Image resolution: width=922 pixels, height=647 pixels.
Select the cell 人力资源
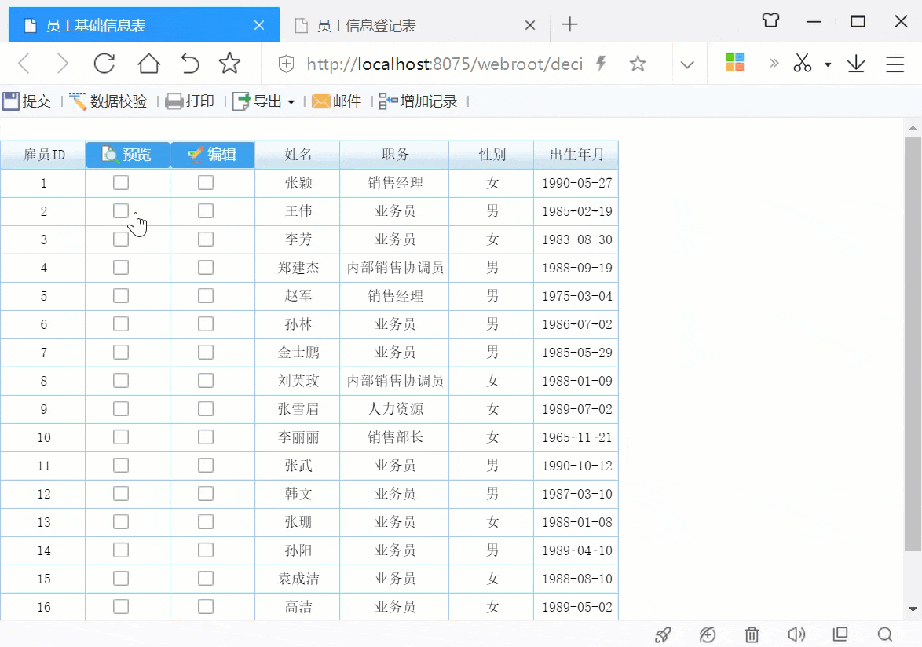[394, 409]
